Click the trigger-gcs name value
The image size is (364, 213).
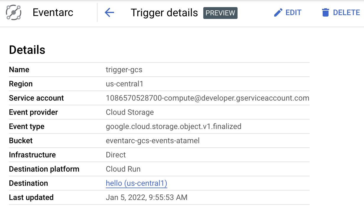point(124,70)
